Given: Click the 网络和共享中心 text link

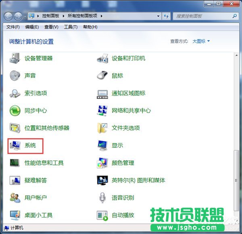Looking at the screenshot, I should pyautogui.click(x=131, y=111).
